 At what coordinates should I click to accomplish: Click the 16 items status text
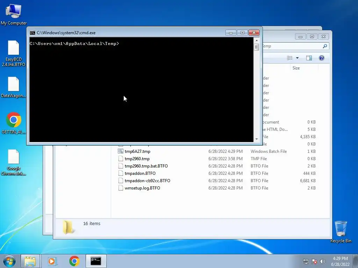92,224
